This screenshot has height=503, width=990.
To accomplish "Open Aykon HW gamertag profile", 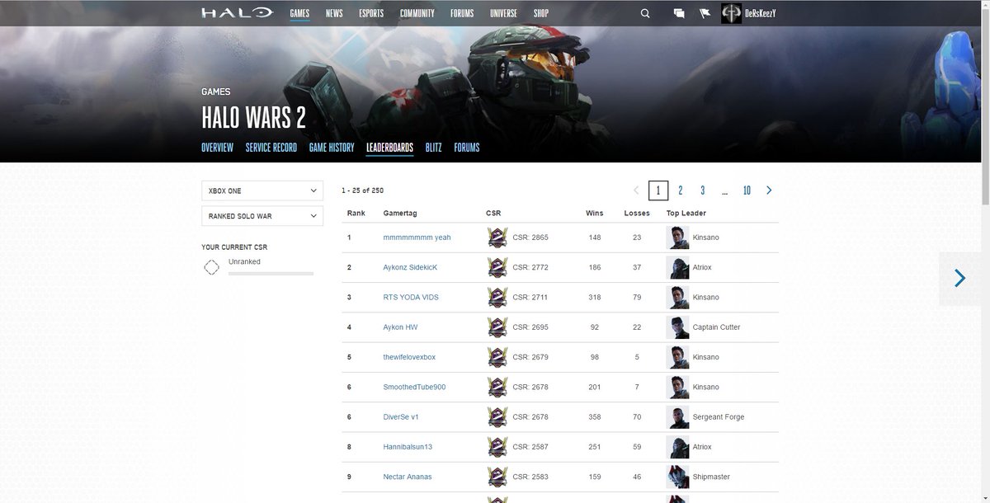I will [401, 327].
